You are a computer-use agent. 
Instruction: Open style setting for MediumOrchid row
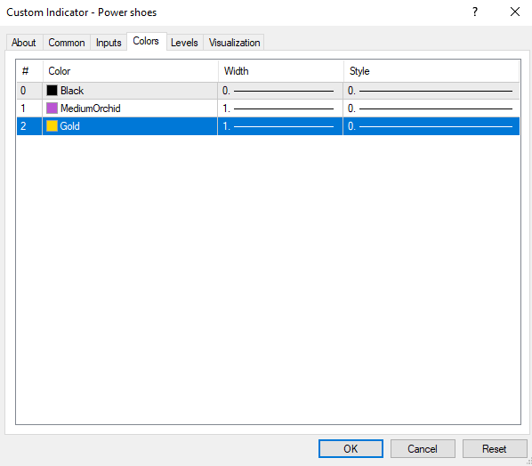coord(431,108)
